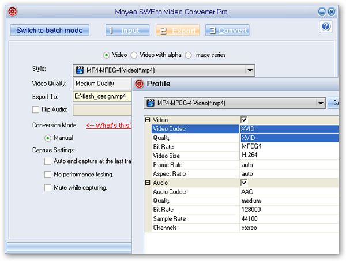Viewport: 346px width, 261px height.
Task: Go to step 1 Input tab
Action: pos(127,30)
